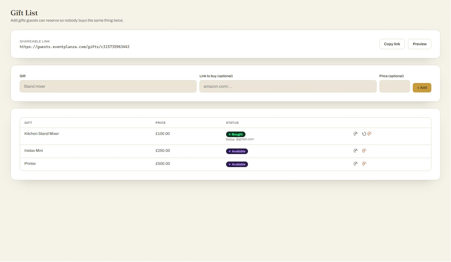Image resolution: width=451 pixels, height=262 pixels.
Task: Click the Price (optional) input box
Action: [x=394, y=86]
